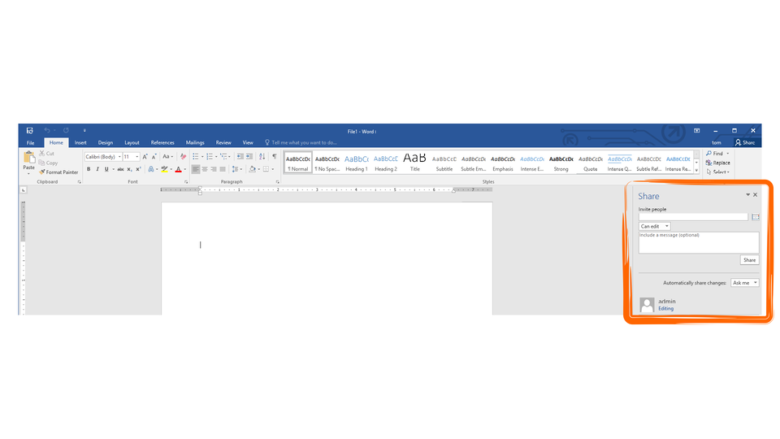Click the Paste clipboard icon
Image resolution: width=780 pixels, height=439 pixels.
click(28, 160)
